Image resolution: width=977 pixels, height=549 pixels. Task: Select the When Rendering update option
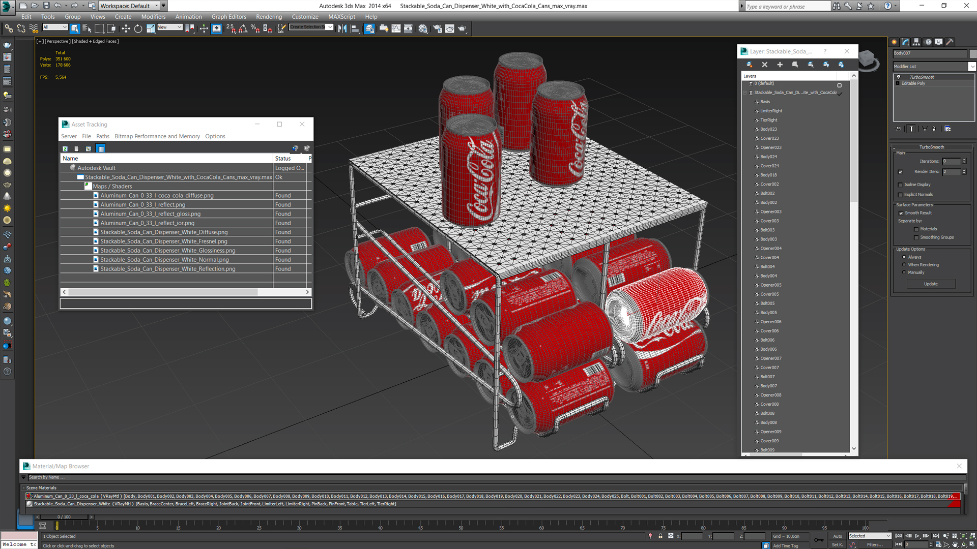click(x=904, y=265)
